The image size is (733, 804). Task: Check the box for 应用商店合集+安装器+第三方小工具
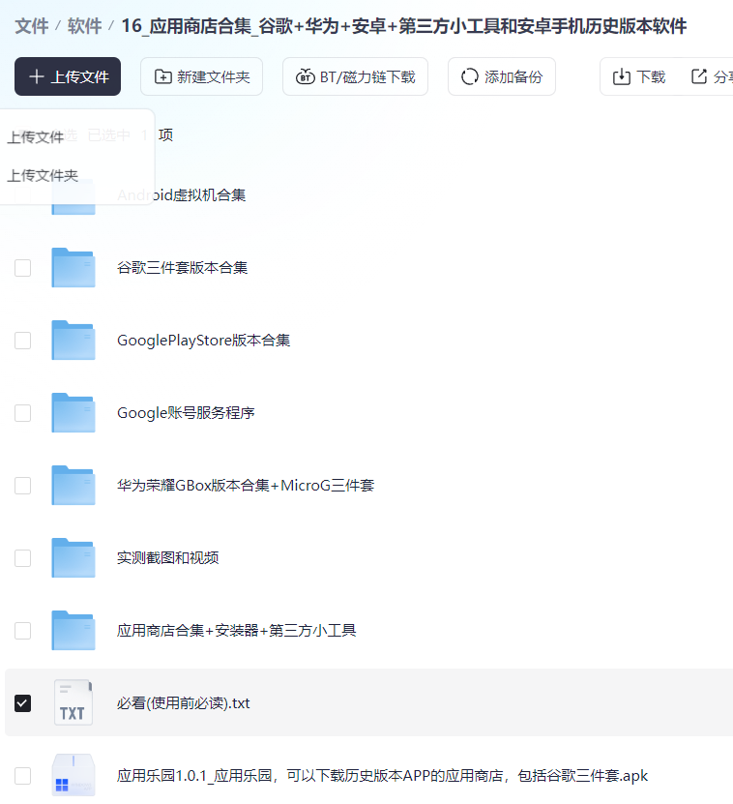tap(22, 631)
